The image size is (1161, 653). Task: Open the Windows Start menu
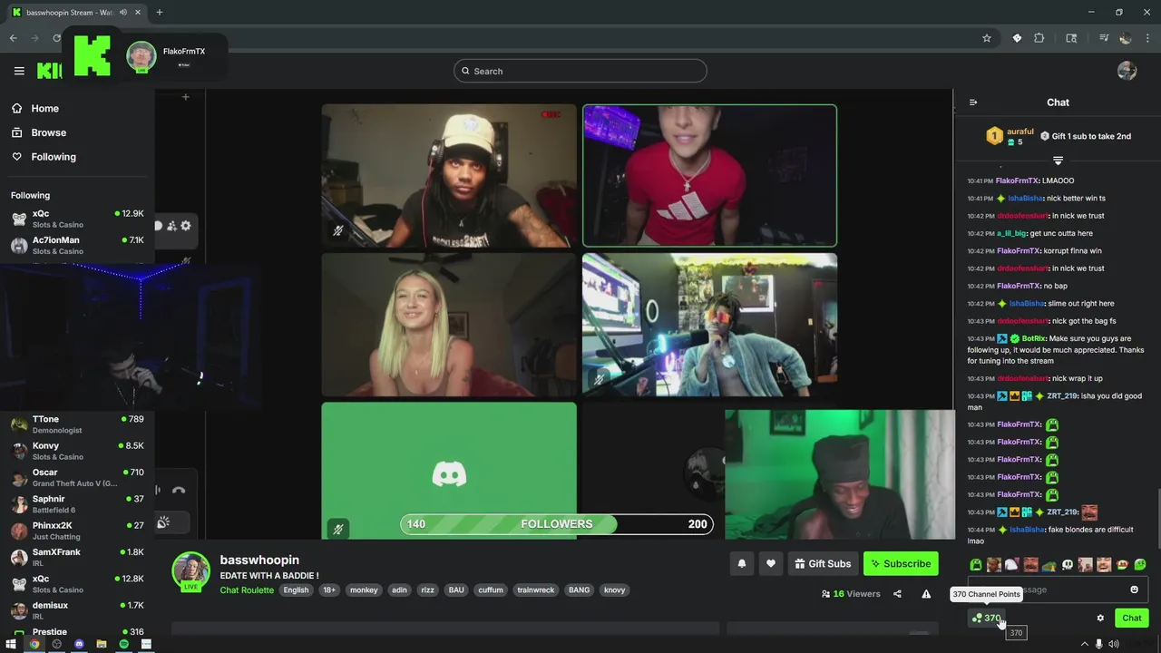pos(11,644)
